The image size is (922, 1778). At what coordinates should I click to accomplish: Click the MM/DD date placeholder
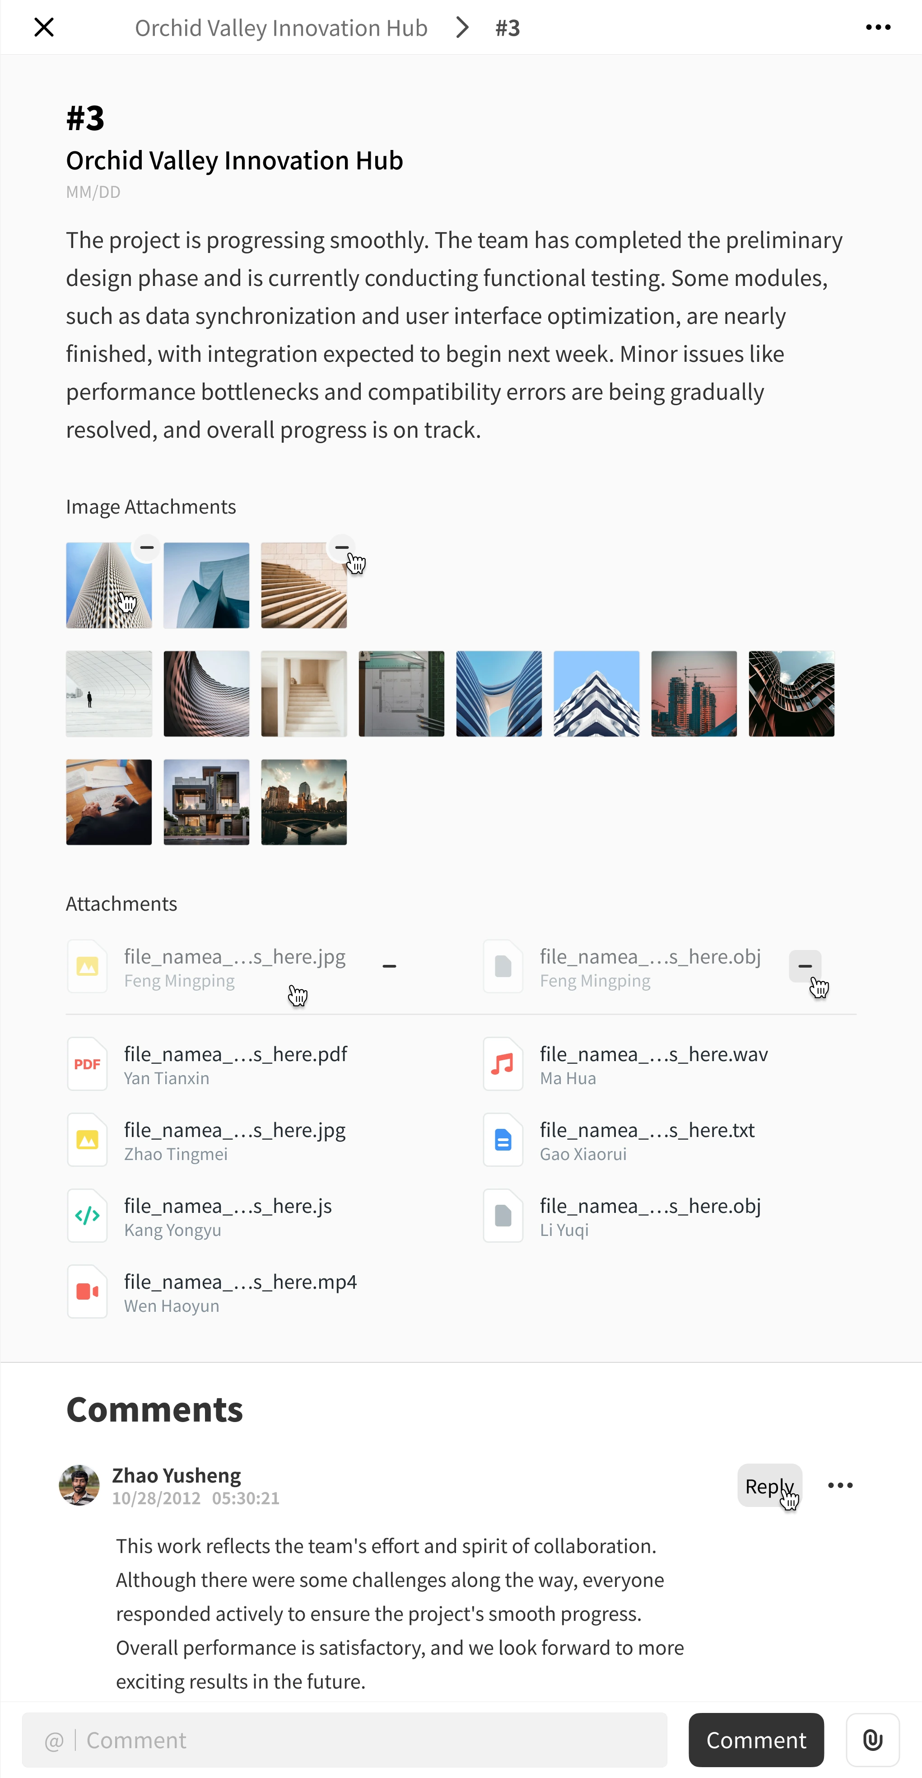(93, 192)
